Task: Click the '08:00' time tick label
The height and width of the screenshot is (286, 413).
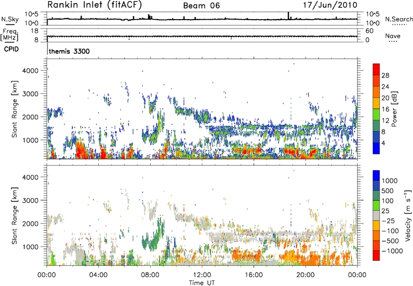Action: 150,275
